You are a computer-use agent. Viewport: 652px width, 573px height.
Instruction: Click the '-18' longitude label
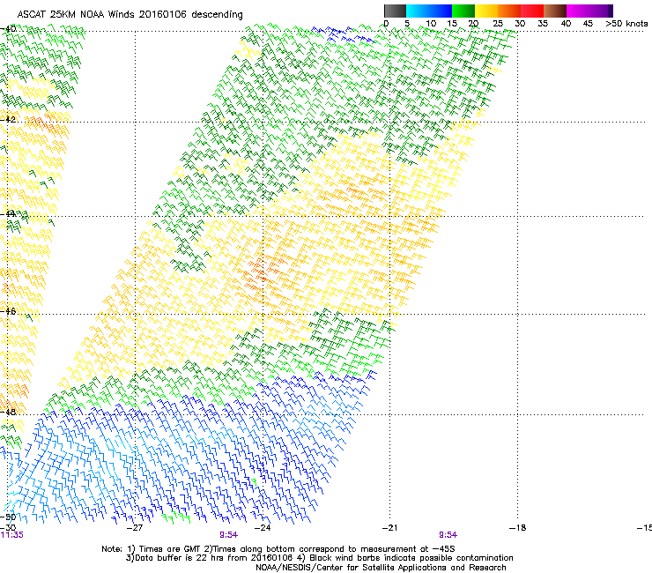517,527
